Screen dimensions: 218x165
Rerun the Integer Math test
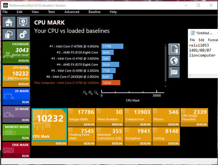[89, 125]
